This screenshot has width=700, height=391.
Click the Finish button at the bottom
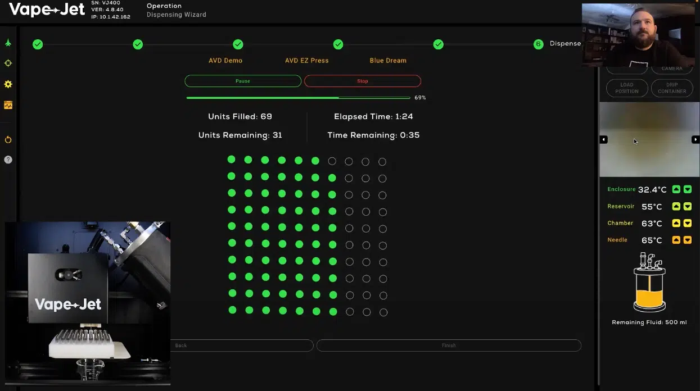449,345
